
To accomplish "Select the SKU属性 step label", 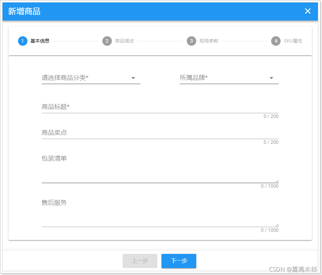I will click(x=293, y=41).
